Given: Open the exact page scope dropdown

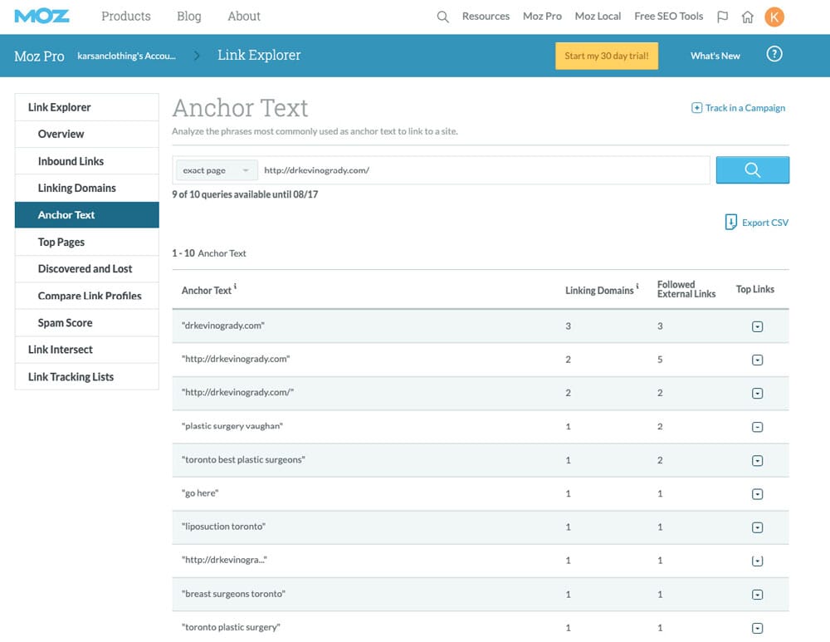Looking at the screenshot, I should pyautogui.click(x=216, y=170).
